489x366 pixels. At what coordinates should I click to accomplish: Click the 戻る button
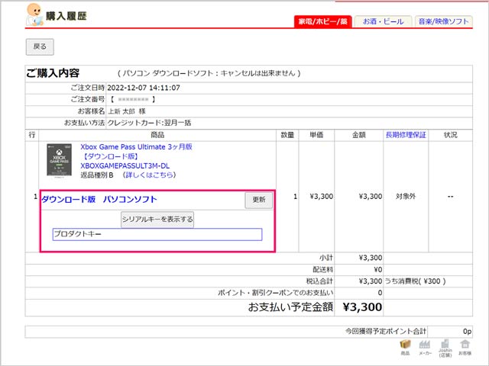point(40,47)
